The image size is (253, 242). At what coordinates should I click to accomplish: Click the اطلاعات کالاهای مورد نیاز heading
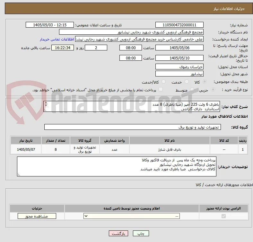point(224,116)
